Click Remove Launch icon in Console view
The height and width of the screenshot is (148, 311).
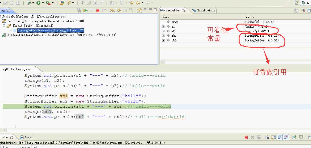(x=253, y=137)
